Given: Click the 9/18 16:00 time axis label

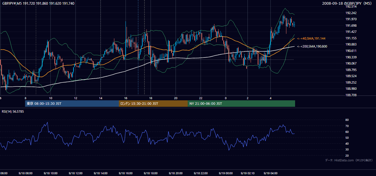Looking at the screenshot, I should point(126,173).
